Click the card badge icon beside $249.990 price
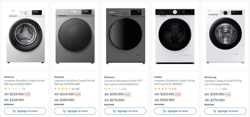Image resolution: width=250 pixels, height=117 pixels. [78, 94]
